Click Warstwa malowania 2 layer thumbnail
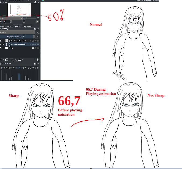 pyautogui.click(x=7, y=41)
